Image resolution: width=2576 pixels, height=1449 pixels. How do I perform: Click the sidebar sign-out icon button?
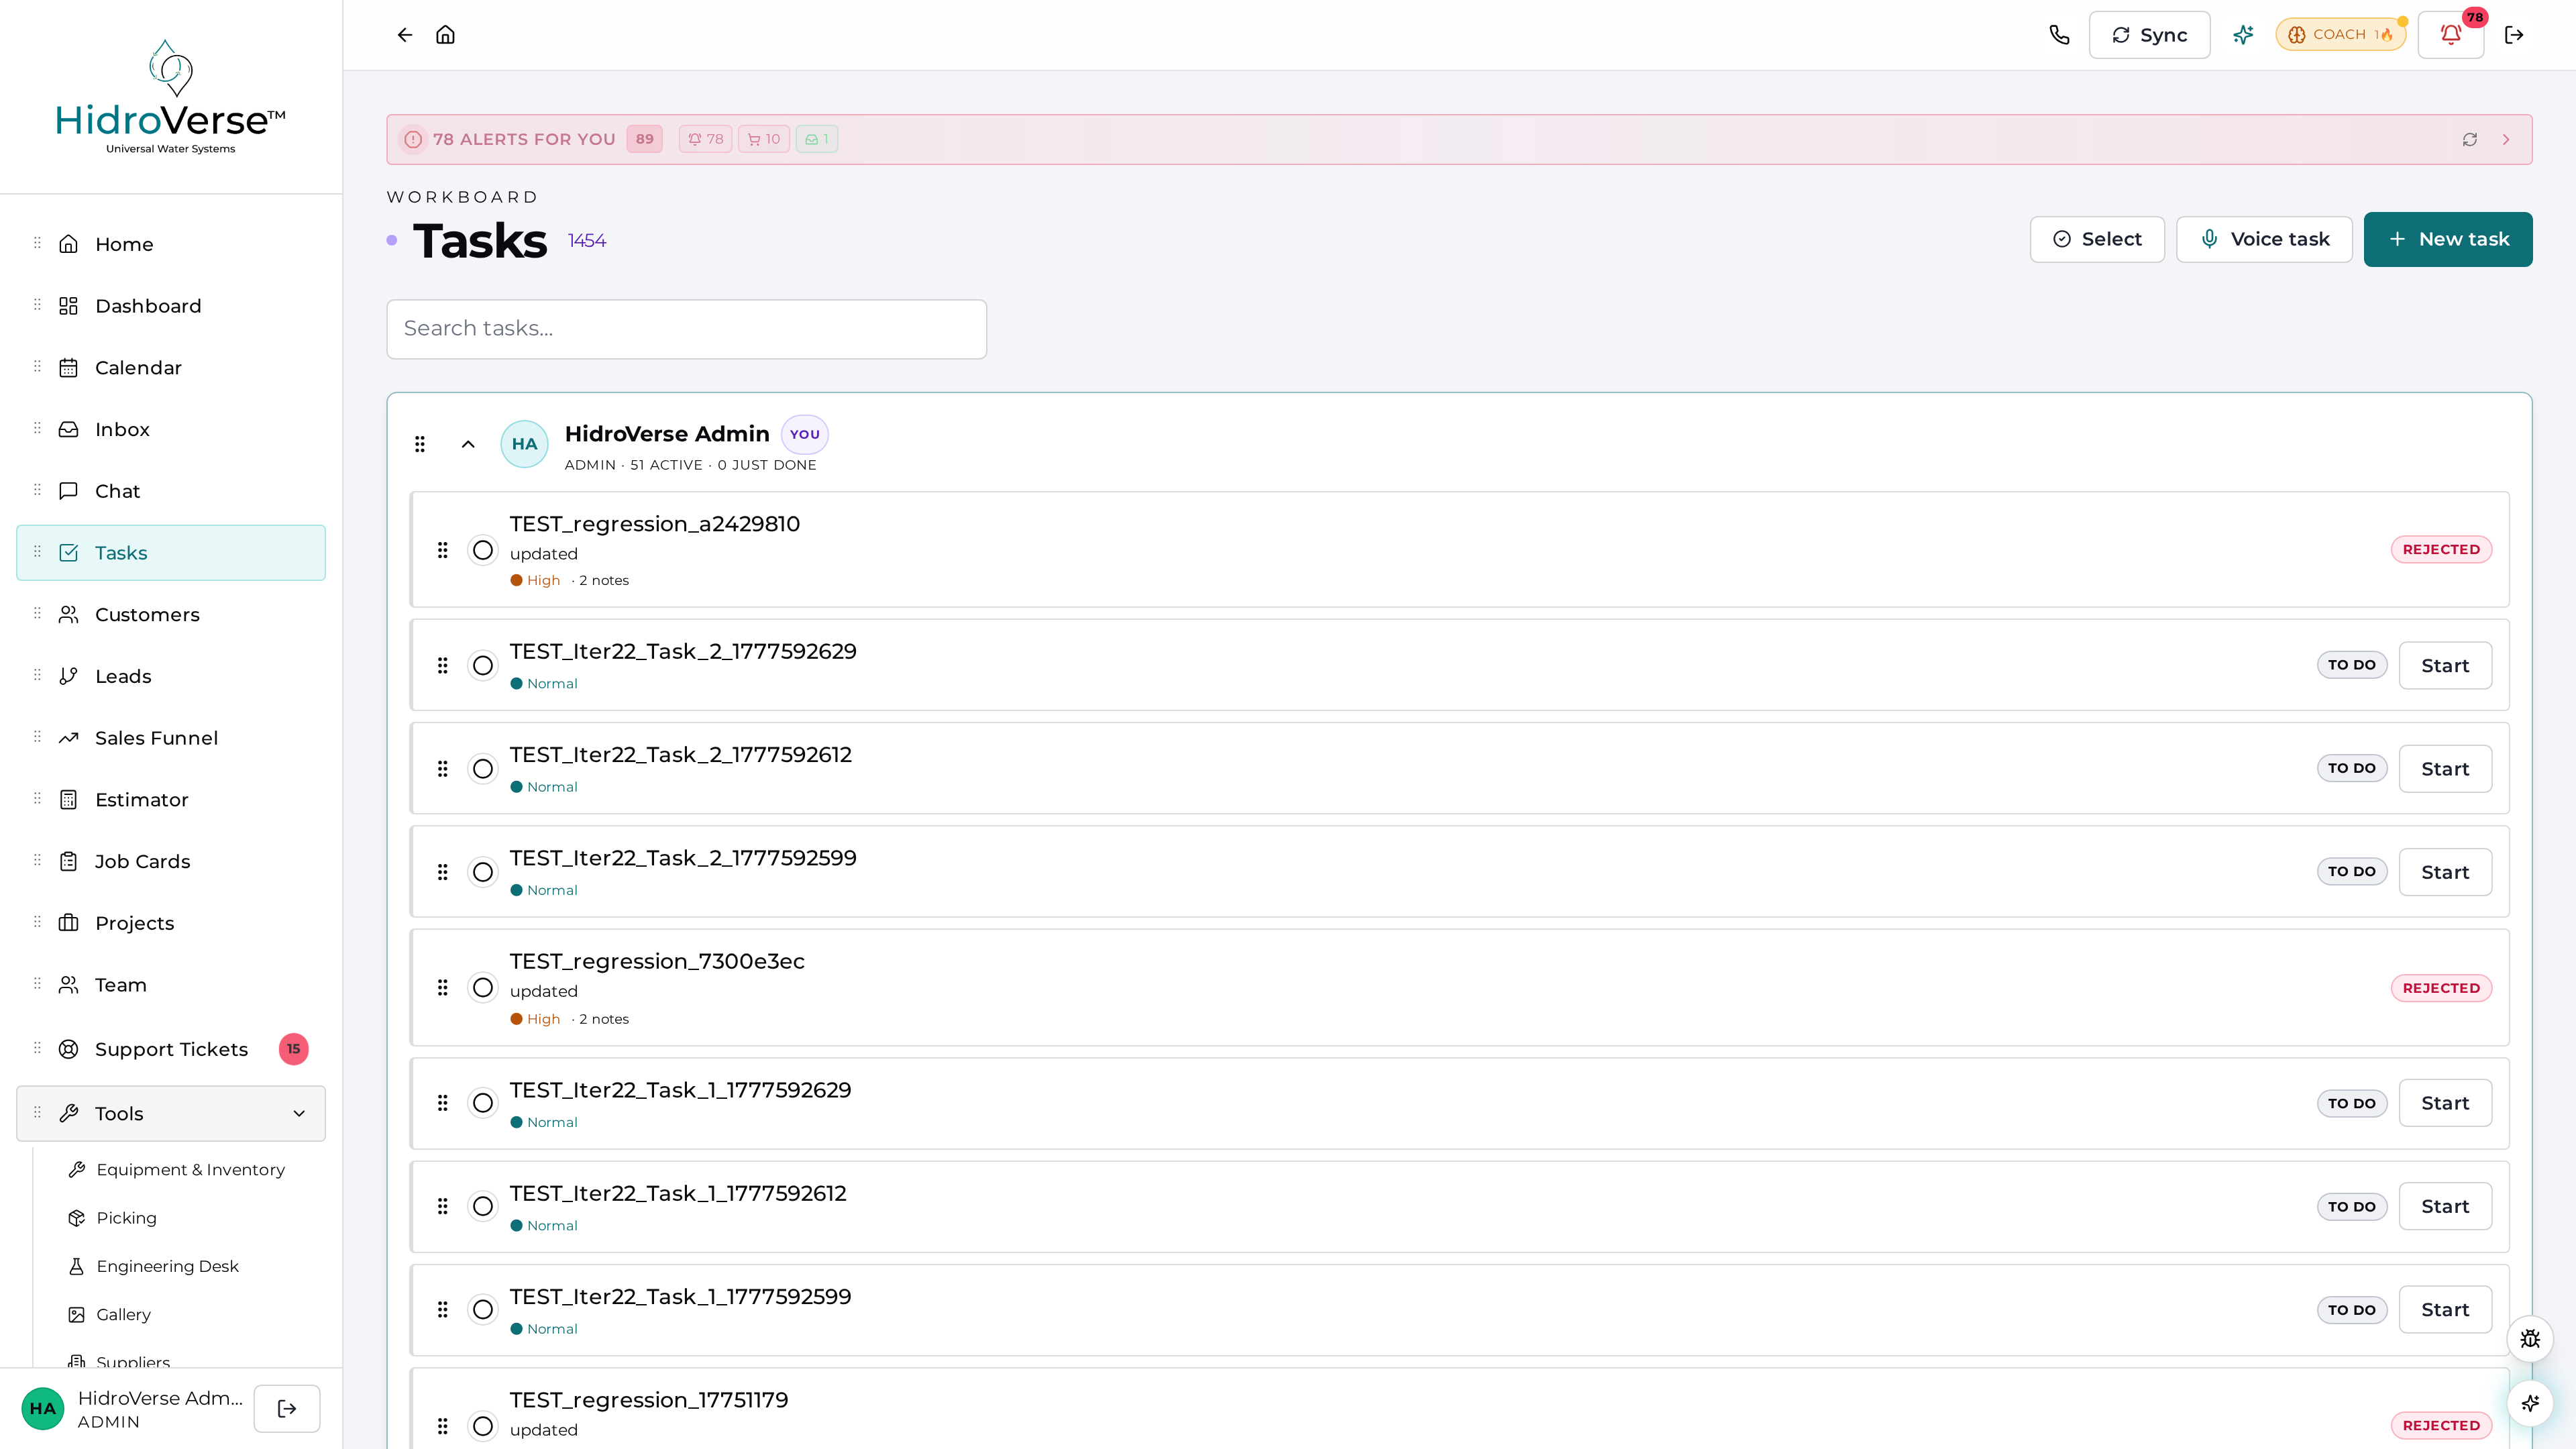coord(287,1408)
